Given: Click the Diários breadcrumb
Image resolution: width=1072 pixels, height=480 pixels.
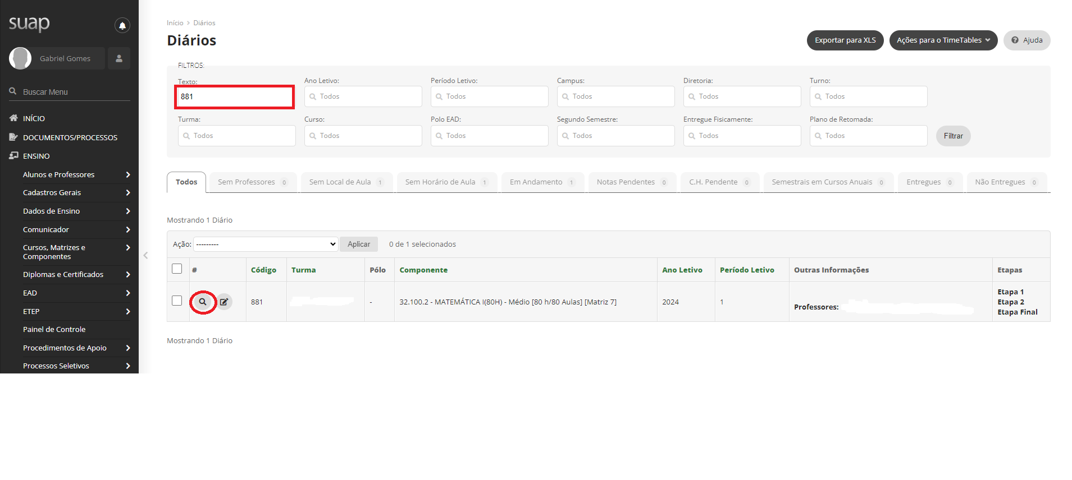Looking at the screenshot, I should (x=204, y=23).
